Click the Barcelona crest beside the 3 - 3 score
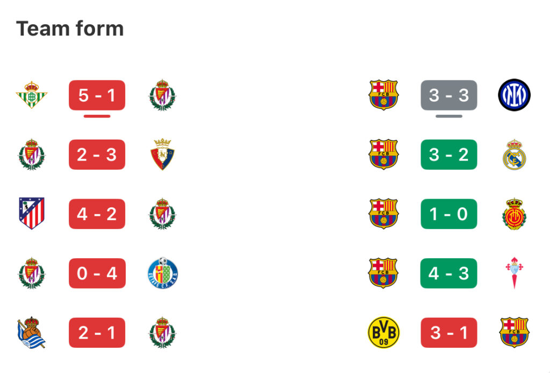 383,95
